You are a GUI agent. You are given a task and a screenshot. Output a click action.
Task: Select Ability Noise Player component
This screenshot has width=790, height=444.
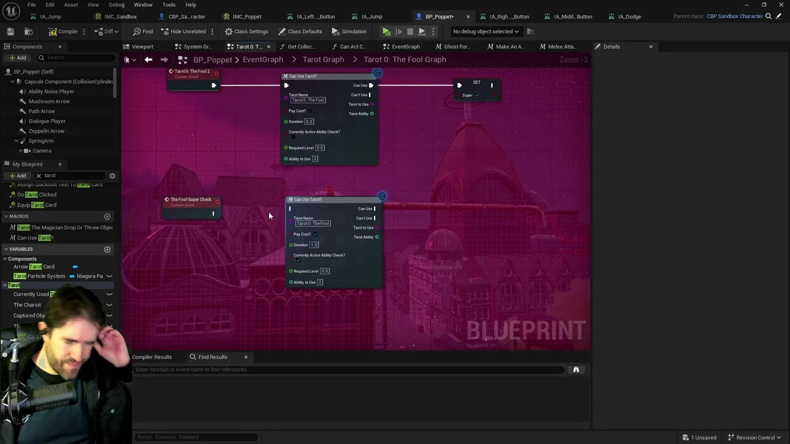[x=51, y=91]
